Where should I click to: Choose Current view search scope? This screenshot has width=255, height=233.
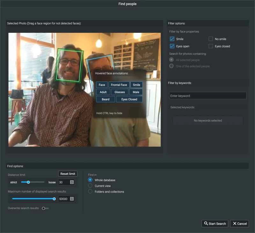point(90,186)
